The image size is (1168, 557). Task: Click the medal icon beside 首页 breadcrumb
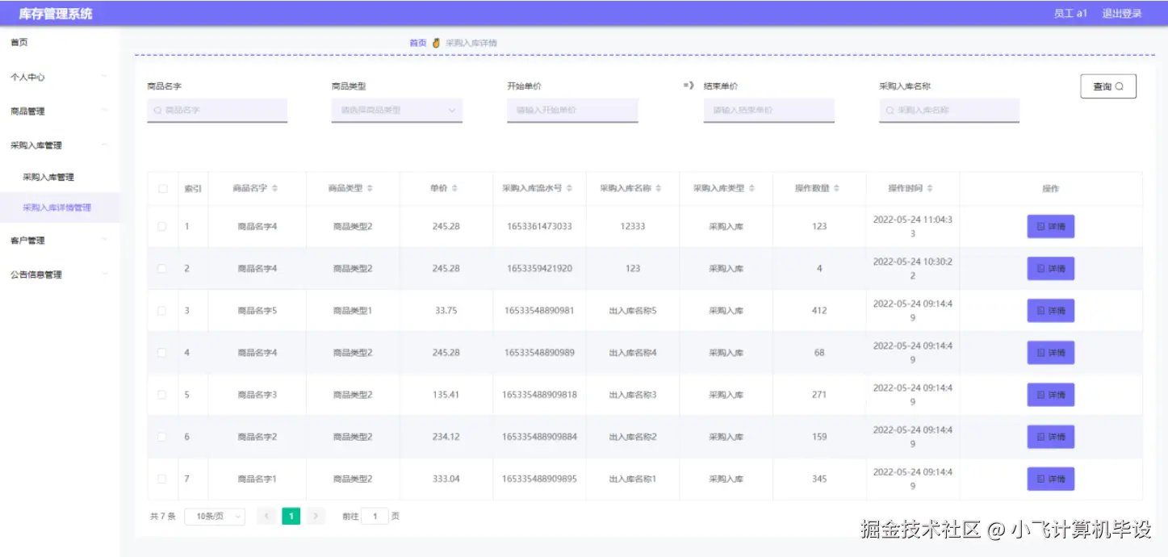pyautogui.click(x=436, y=43)
